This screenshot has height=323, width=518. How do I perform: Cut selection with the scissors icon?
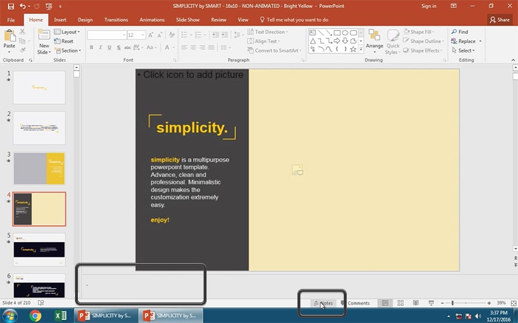coord(23,32)
